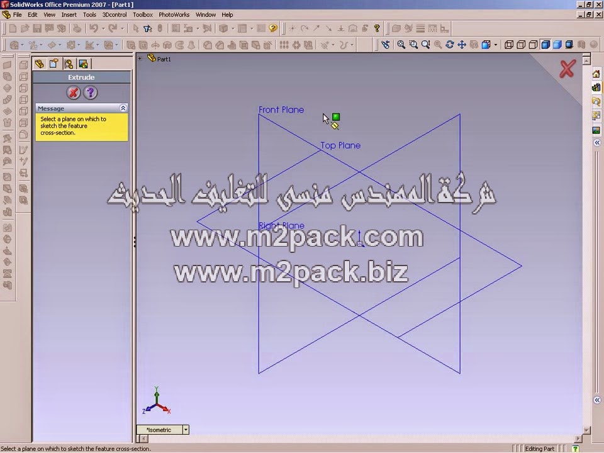
Task: Switch to the ConfigurationManager tab
Action: coord(69,64)
